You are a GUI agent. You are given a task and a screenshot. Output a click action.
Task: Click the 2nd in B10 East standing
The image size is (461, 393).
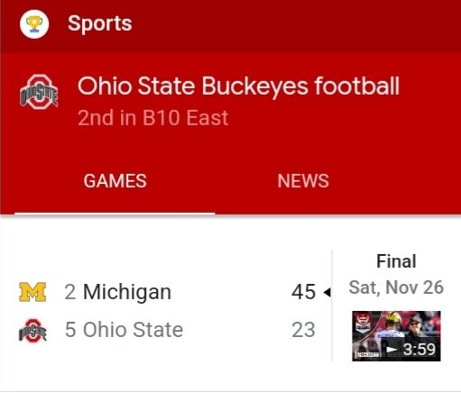(x=153, y=118)
